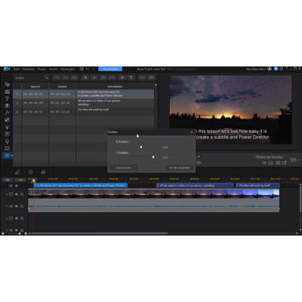Screen dimensions: 302x302
Task: Click Auf alle anwenden in Position dialog
Action: [x=180, y=168]
